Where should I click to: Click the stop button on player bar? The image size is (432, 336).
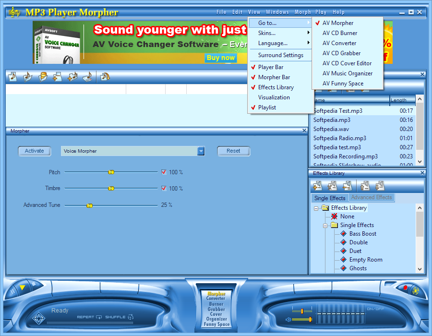coord(34,284)
